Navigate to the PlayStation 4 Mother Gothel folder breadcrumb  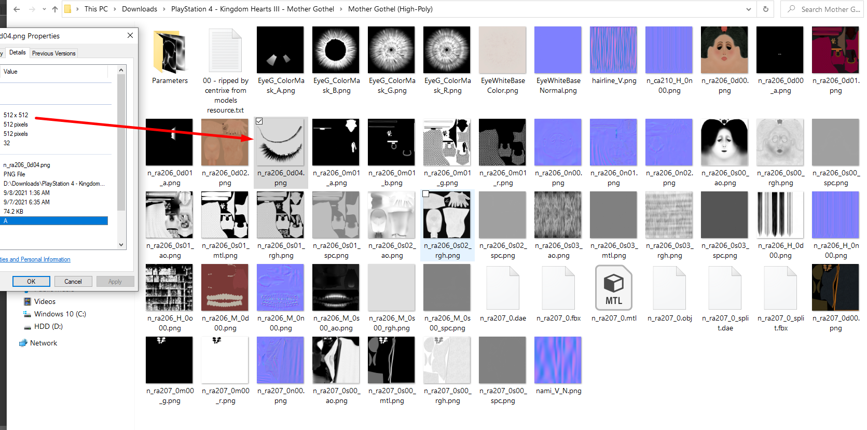(253, 9)
